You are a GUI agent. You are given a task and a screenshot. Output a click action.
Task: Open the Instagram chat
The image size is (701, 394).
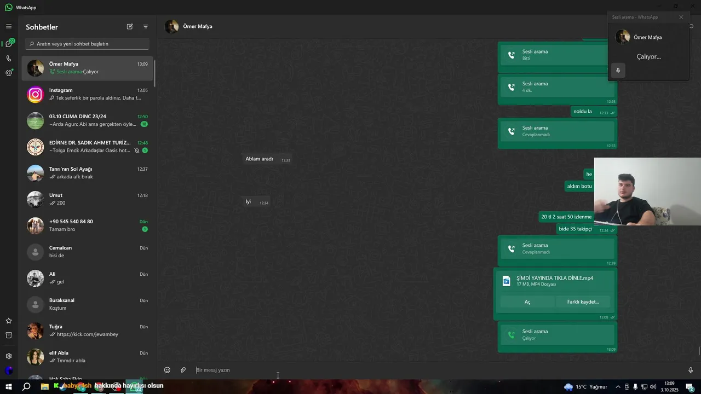coord(88,94)
